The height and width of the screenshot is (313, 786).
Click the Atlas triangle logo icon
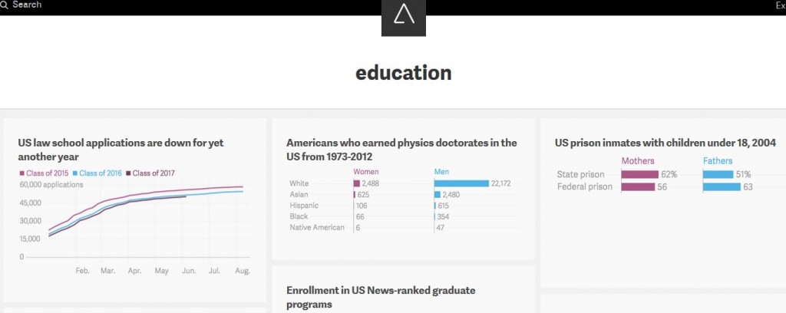pyautogui.click(x=404, y=16)
